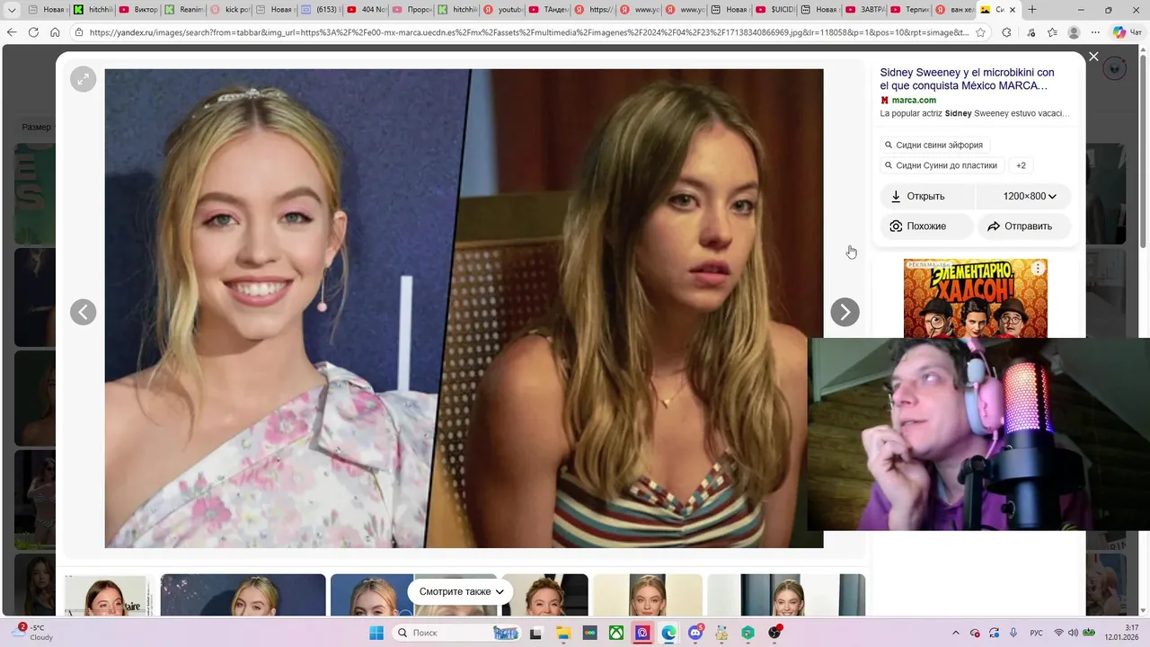Screen dimensions: 1150x647
Task: Switch to the 'Терпим' tab
Action: pos(909,10)
